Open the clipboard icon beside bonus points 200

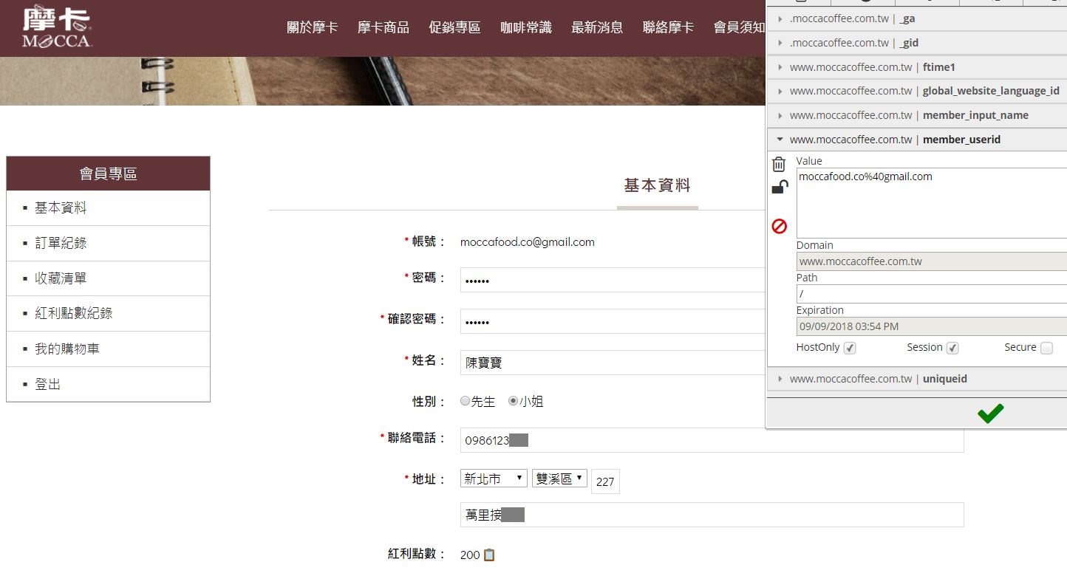pyautogui.click(x=488, y=555)
